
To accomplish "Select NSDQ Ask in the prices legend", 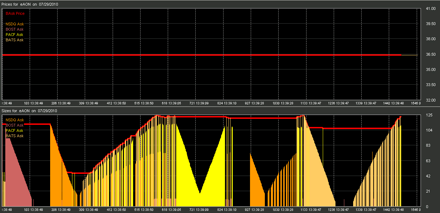I will click(x=14, y=24).
